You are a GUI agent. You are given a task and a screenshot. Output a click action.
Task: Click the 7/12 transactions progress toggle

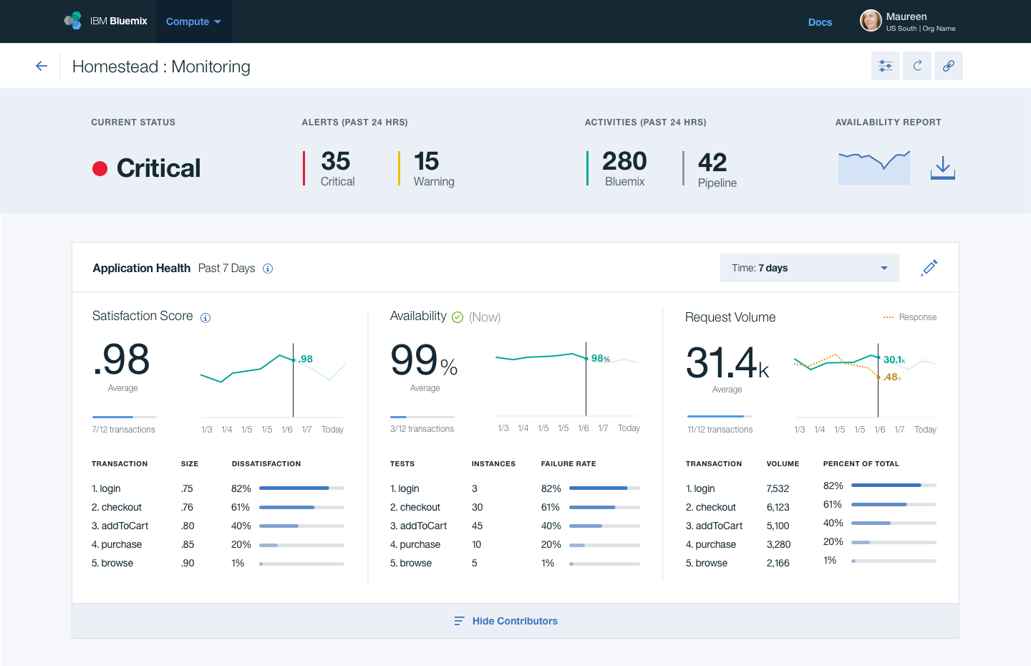point(124,416)
